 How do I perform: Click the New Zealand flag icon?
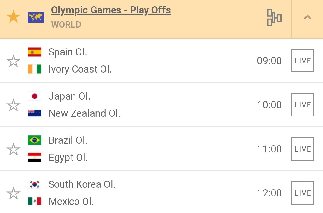coord(35,113)
